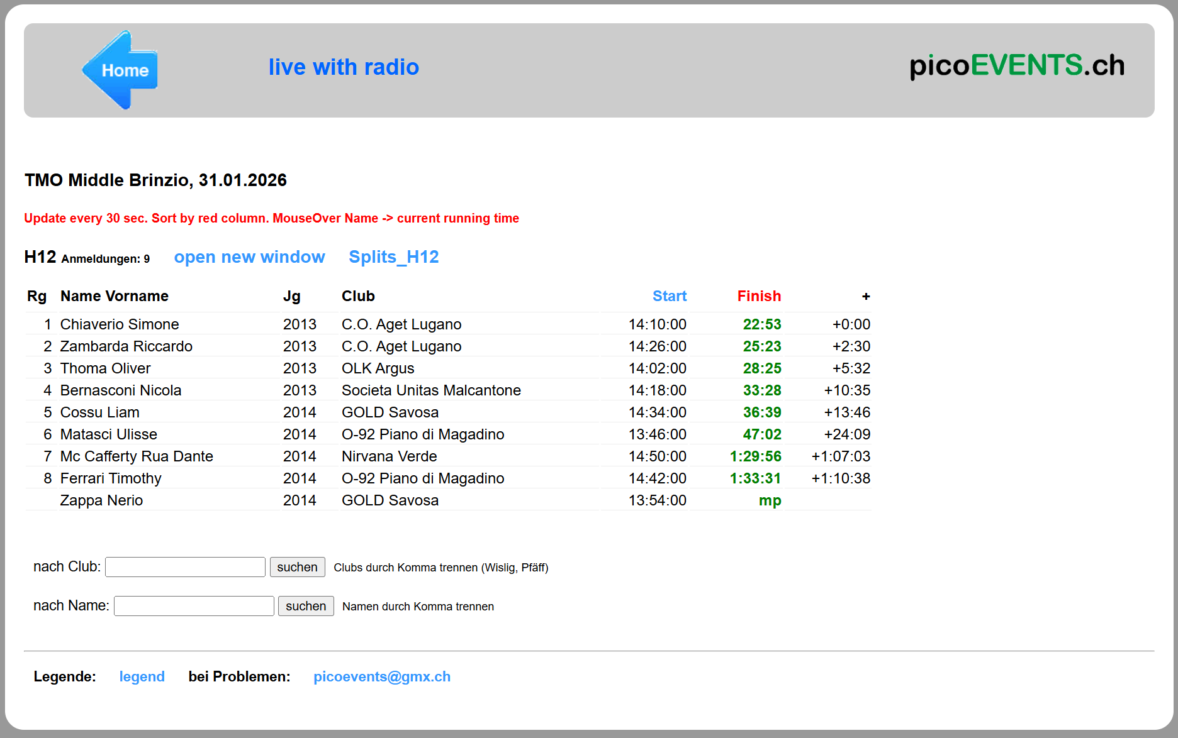Click the picoEVENTS.ch logo
1178x738 pixels.
1016,66
